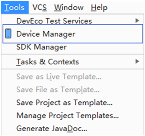Viewport: 145px width, 136px height.
Task: Select DevEco Test Services menu entry
Action: [73, 21]
